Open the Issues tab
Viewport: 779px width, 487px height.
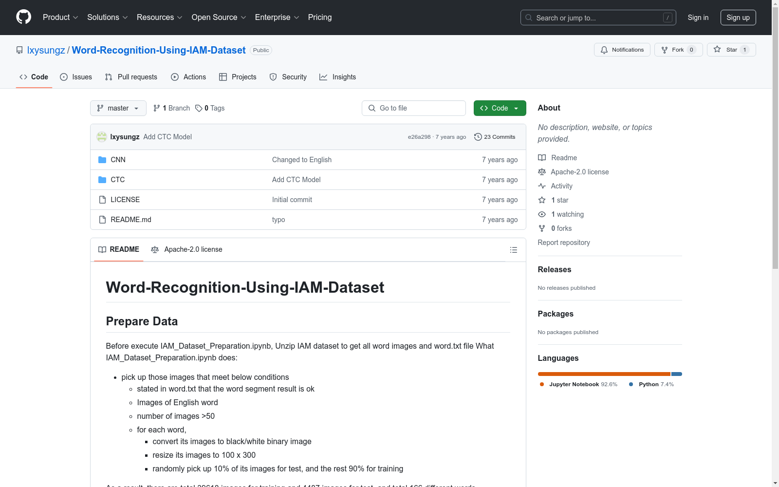[76, 77]
